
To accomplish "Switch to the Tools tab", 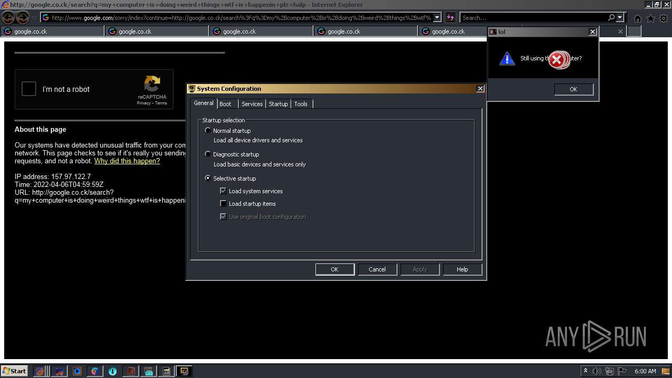I will 301,104.
